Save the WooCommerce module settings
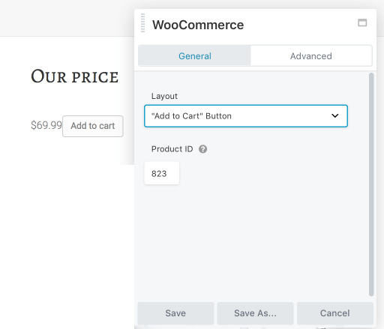The image size is (384, 329). [175, 313]
